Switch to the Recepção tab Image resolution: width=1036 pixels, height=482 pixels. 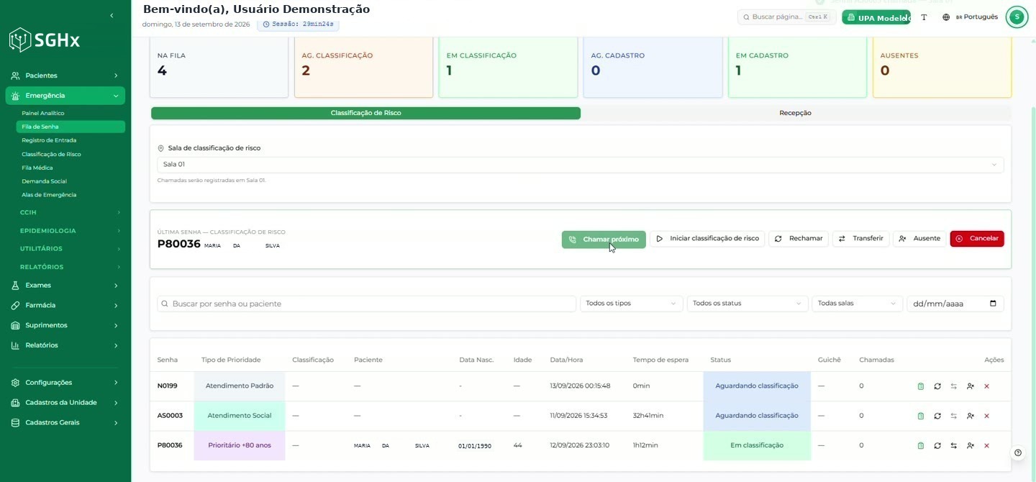click(x=795, y=113)
